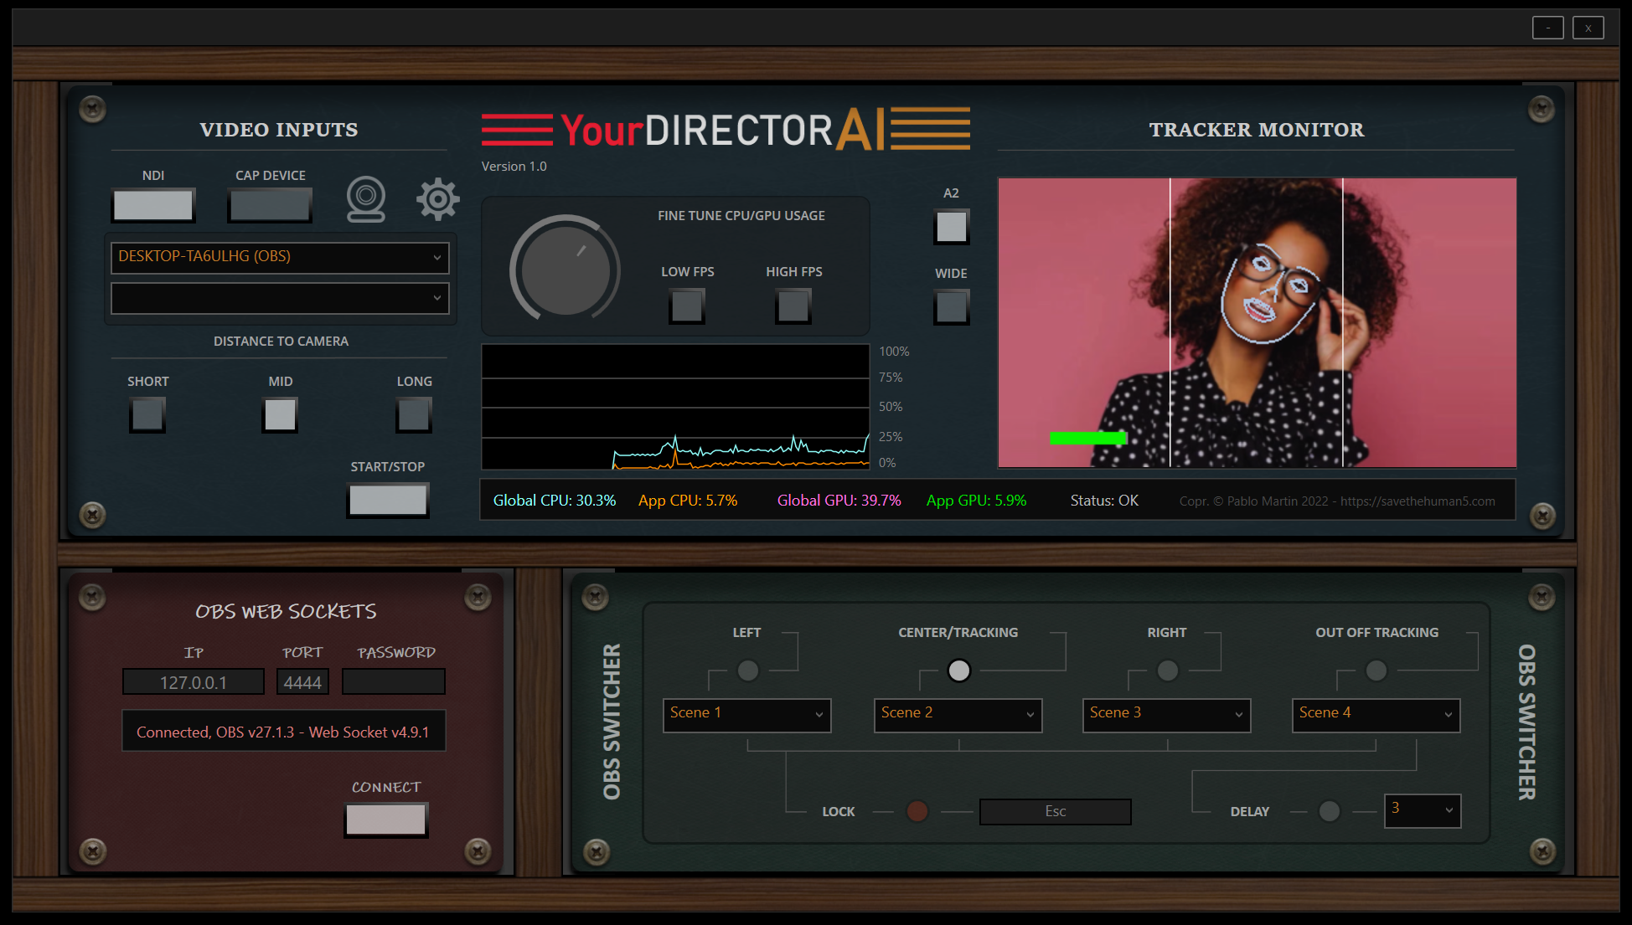
Task: Select SHORT distance to camera
Action: [x=147, y=414]
